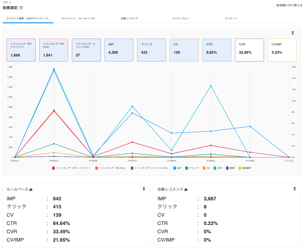This screenshot has height=251, width=304.
Task: Switch to キャンペーン（ルールベース） tab
Action: pos(78,18)
